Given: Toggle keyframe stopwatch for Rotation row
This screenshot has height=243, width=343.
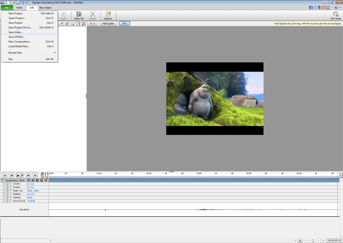Looking at the screenshot, I should point(7,194).
